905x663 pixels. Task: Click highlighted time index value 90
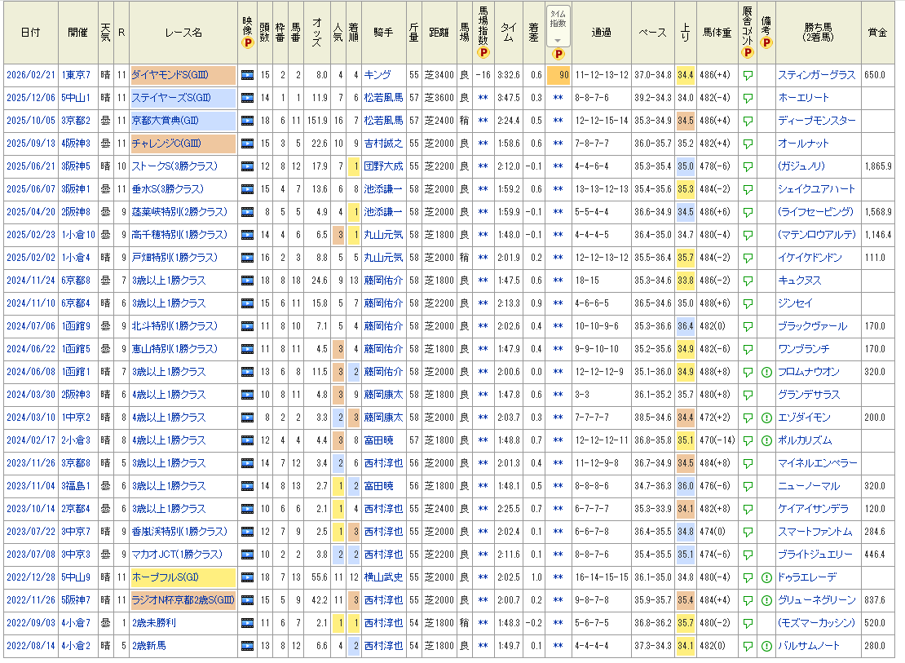pyautogui.click(x=558, y=75)
